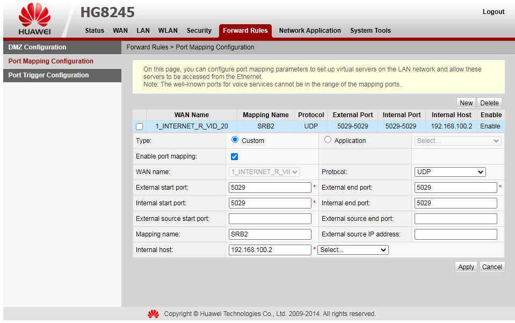The image size is (515, 323).
Task: Click the 1_INTERNET_R_VID_20 table cell
Action: [192, 126]
